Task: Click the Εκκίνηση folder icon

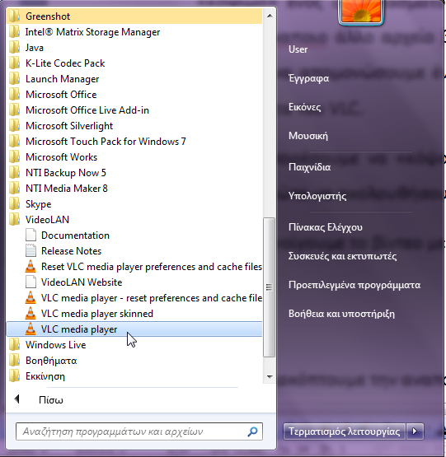Action: click(14, 376)
